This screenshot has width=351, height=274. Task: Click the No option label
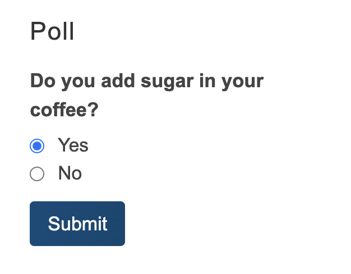[x=70, y=173]
